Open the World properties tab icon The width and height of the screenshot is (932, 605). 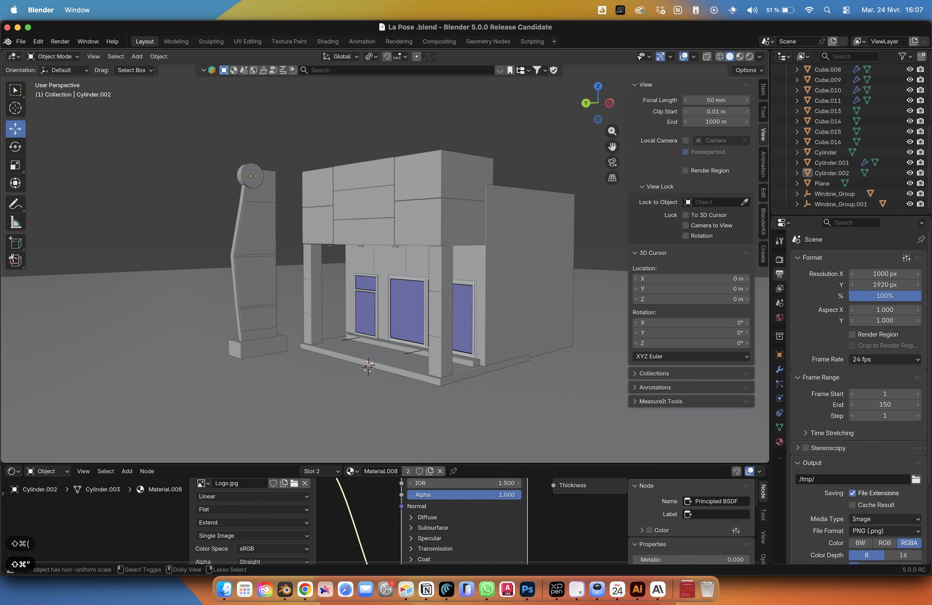(780, 317)
